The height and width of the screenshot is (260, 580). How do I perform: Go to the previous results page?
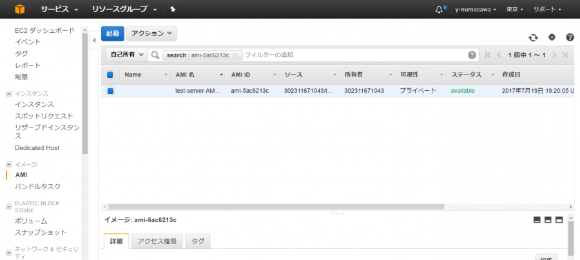tap(499, 55)
